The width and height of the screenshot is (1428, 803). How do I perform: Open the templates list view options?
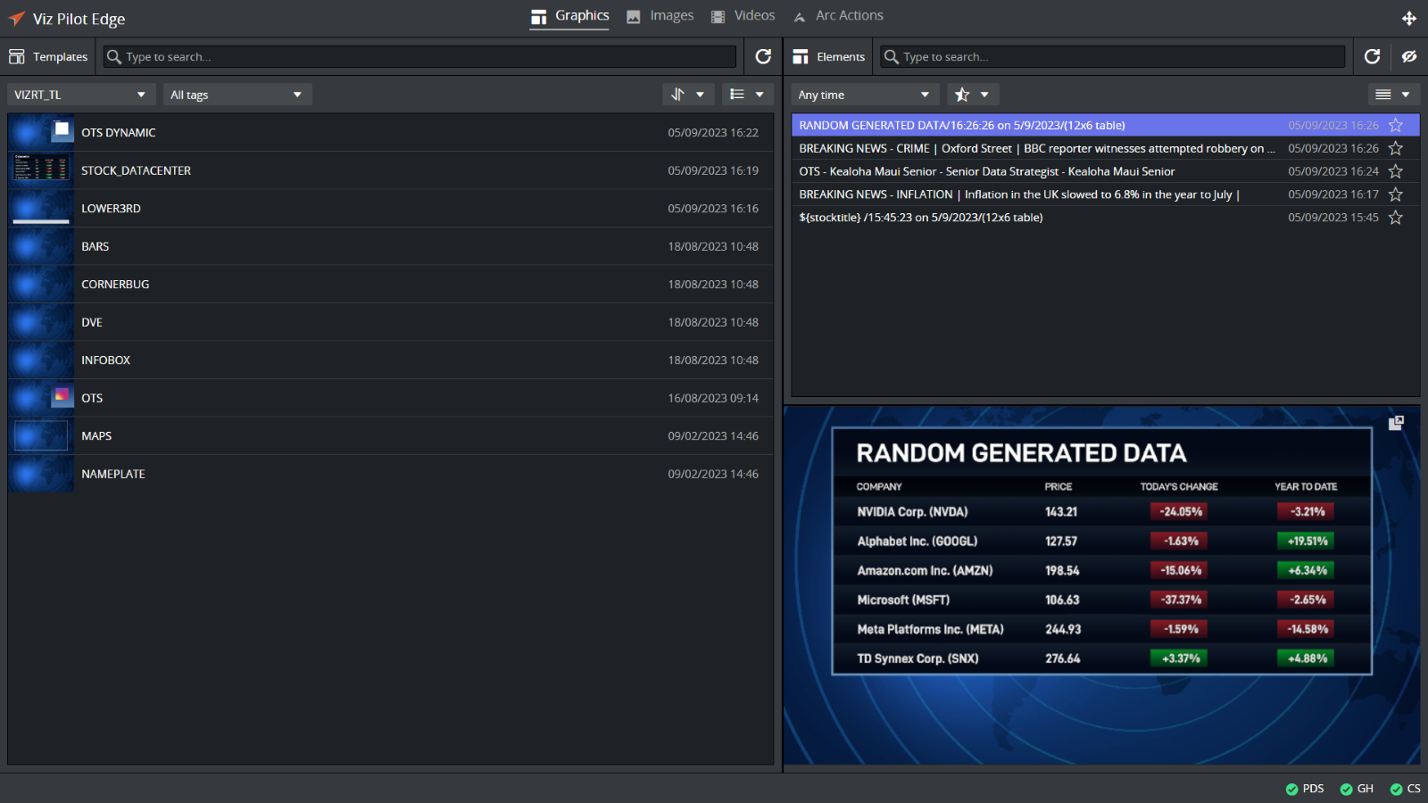[x=746, y=95]
